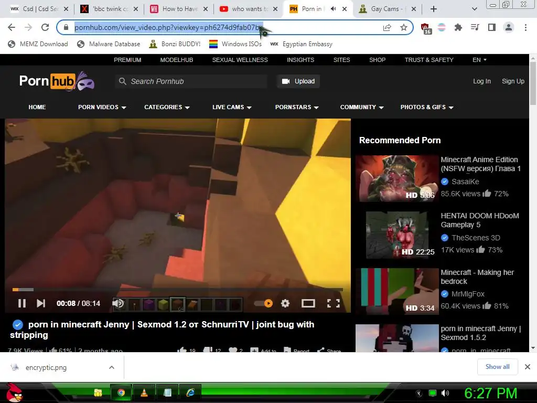This screenshot has width=537, height=403.
Task: Switch to the Csd tab
Action: [x=39, y=9]
